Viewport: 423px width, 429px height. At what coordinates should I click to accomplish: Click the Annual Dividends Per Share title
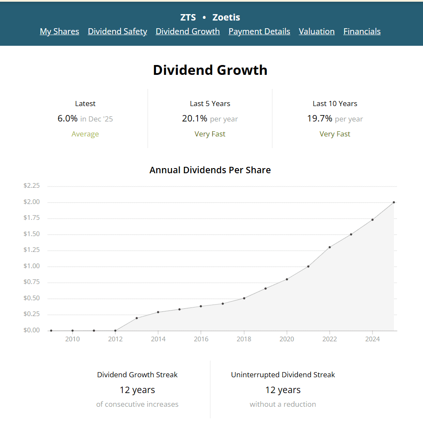point(210,170)
